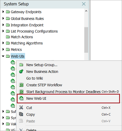This screenshot has width=122, height=131.
Task: Click the Copy pages icon
Action: (x=21, y=114)
